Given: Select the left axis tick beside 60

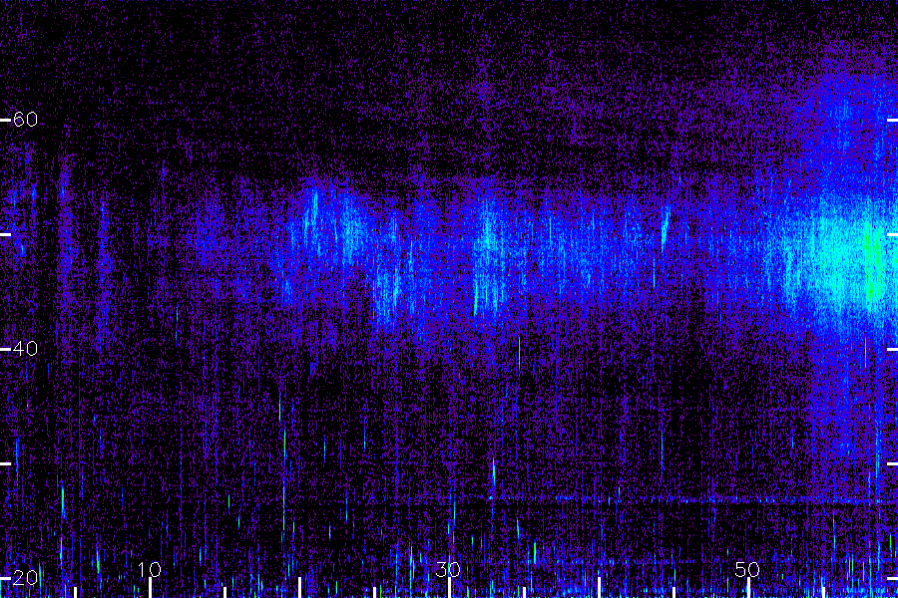Looking at the screenshot, I should [x=5, y=121].
